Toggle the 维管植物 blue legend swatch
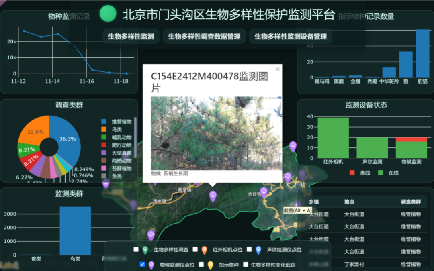 [x=104, y=121]
